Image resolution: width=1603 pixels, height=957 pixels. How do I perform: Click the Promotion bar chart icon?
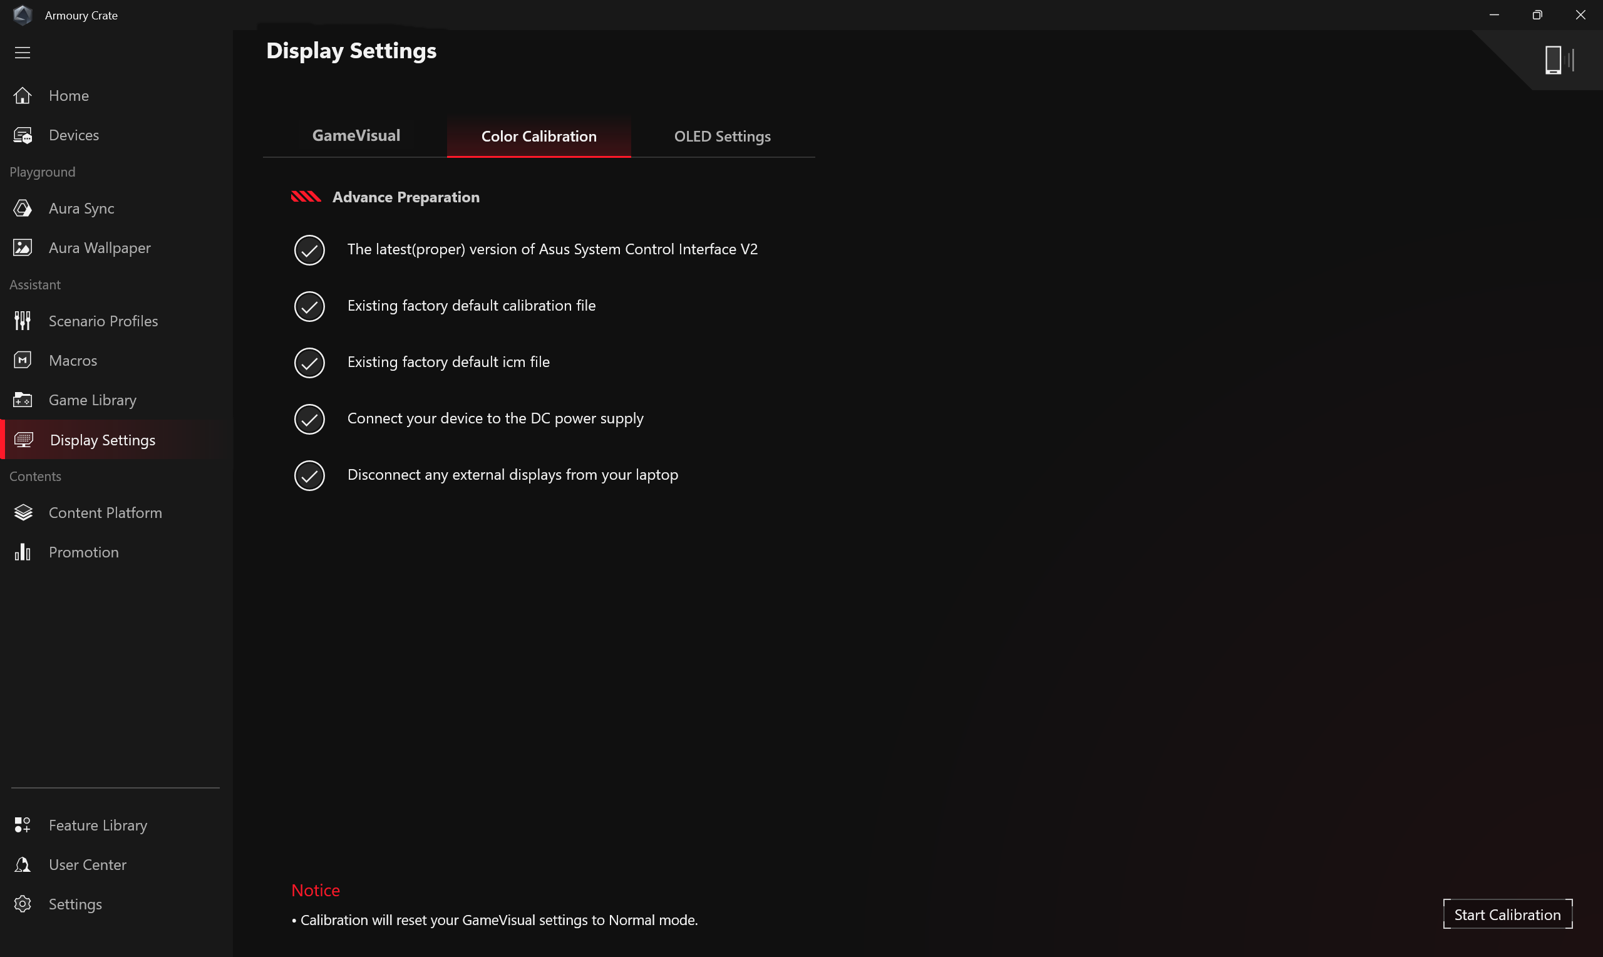[23, 552]
